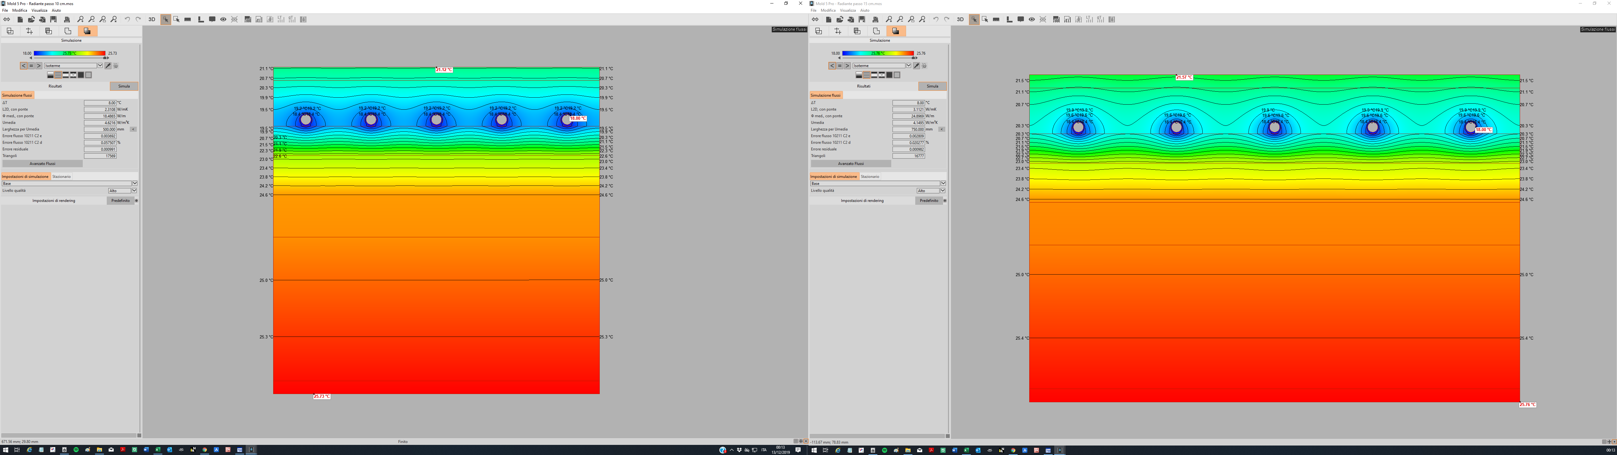Select the Zoom In tool
Screen dimensions: 1617x455
(x=81, y=20)
